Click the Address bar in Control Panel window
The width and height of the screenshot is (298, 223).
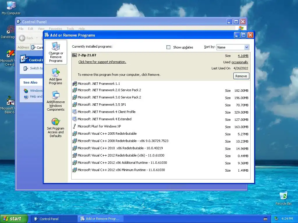pos(37,47)
